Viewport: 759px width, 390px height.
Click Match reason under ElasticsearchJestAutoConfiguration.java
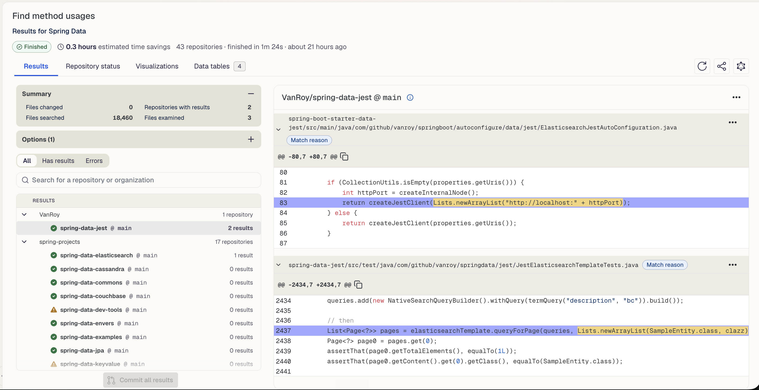tap(309, 140)
